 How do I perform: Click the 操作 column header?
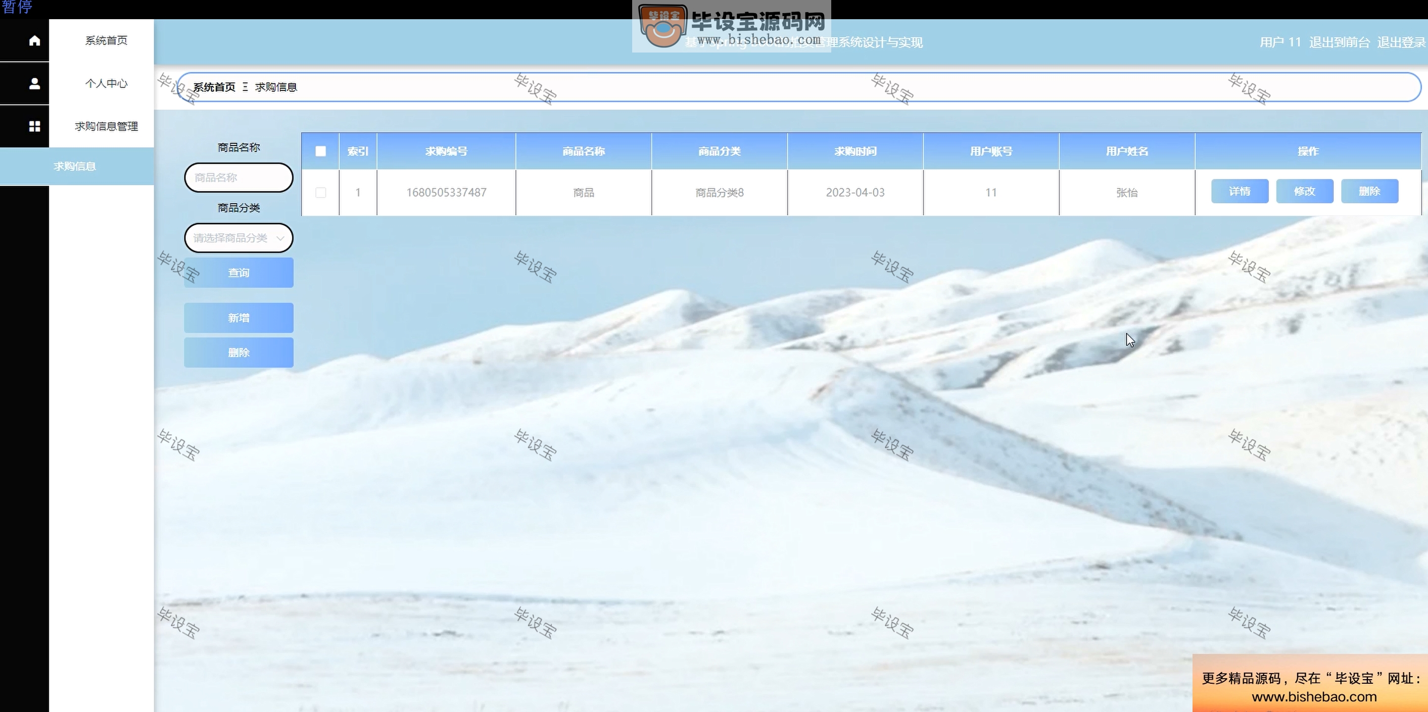click(x=1308, y=150)
